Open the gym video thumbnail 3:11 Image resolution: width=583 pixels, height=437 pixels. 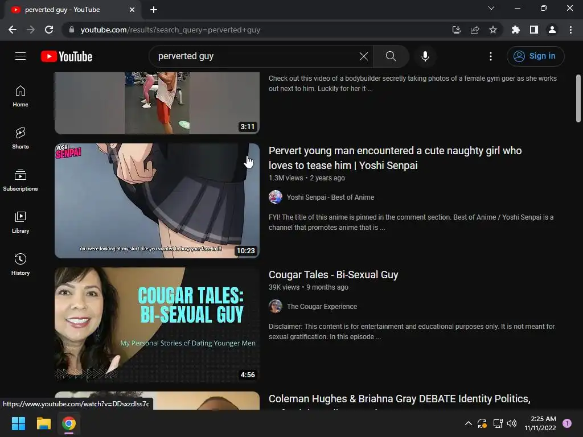157,103
